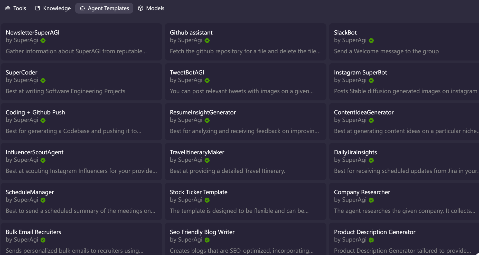
Task: Click verified badge on Github assistant card
Action: click(207, 40)
